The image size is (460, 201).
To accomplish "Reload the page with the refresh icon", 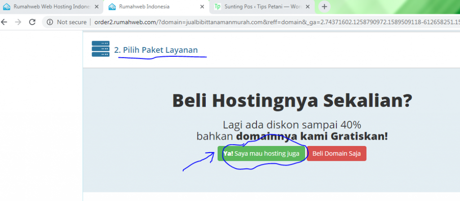I will (32, 22).
